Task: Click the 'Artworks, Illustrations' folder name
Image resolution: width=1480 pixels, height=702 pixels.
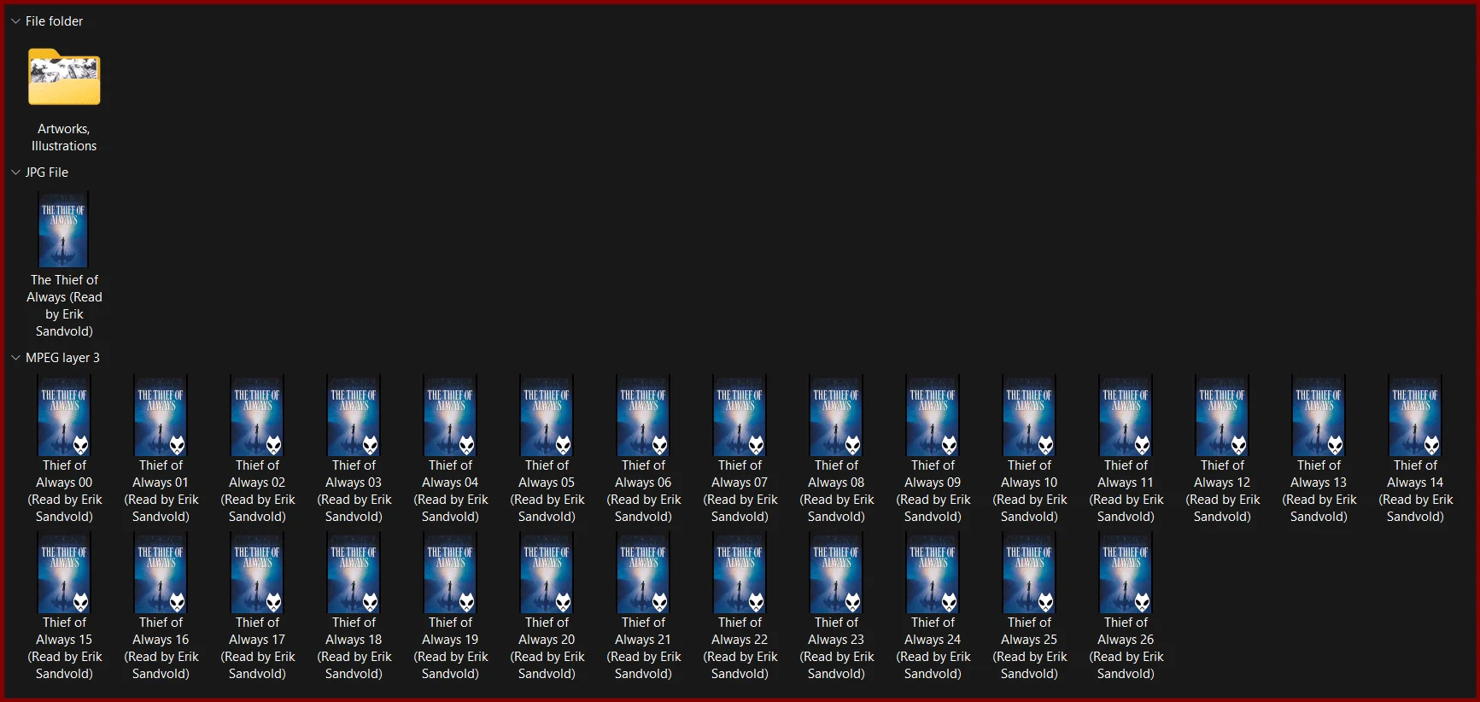Action: [x=64, y=137]
